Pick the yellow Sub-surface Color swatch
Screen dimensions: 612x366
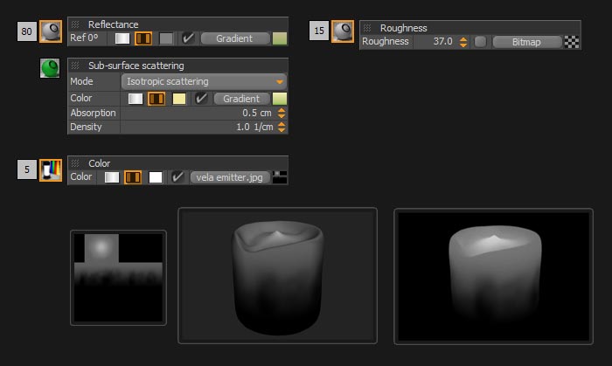179,99
